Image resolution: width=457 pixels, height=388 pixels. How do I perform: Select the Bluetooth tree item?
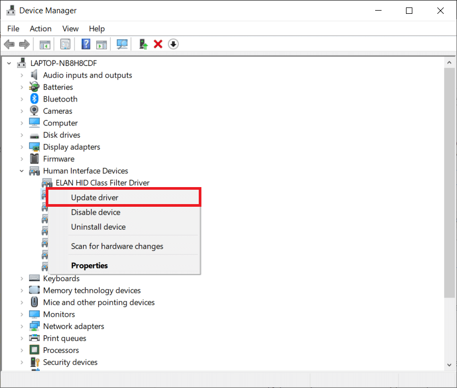pos(60,99)
